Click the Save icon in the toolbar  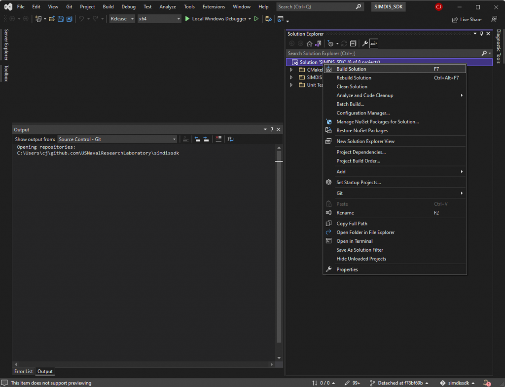[x=60, y=19]
